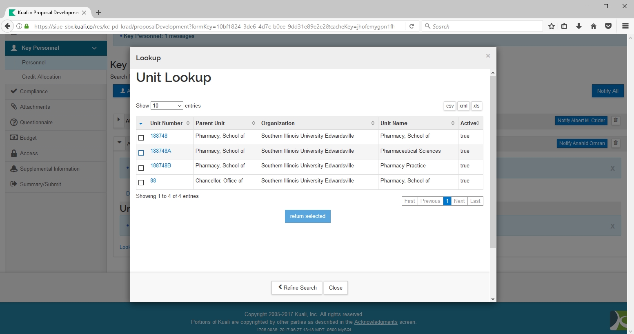Select the checkbox for unit 188748A

tap(141, 153)
